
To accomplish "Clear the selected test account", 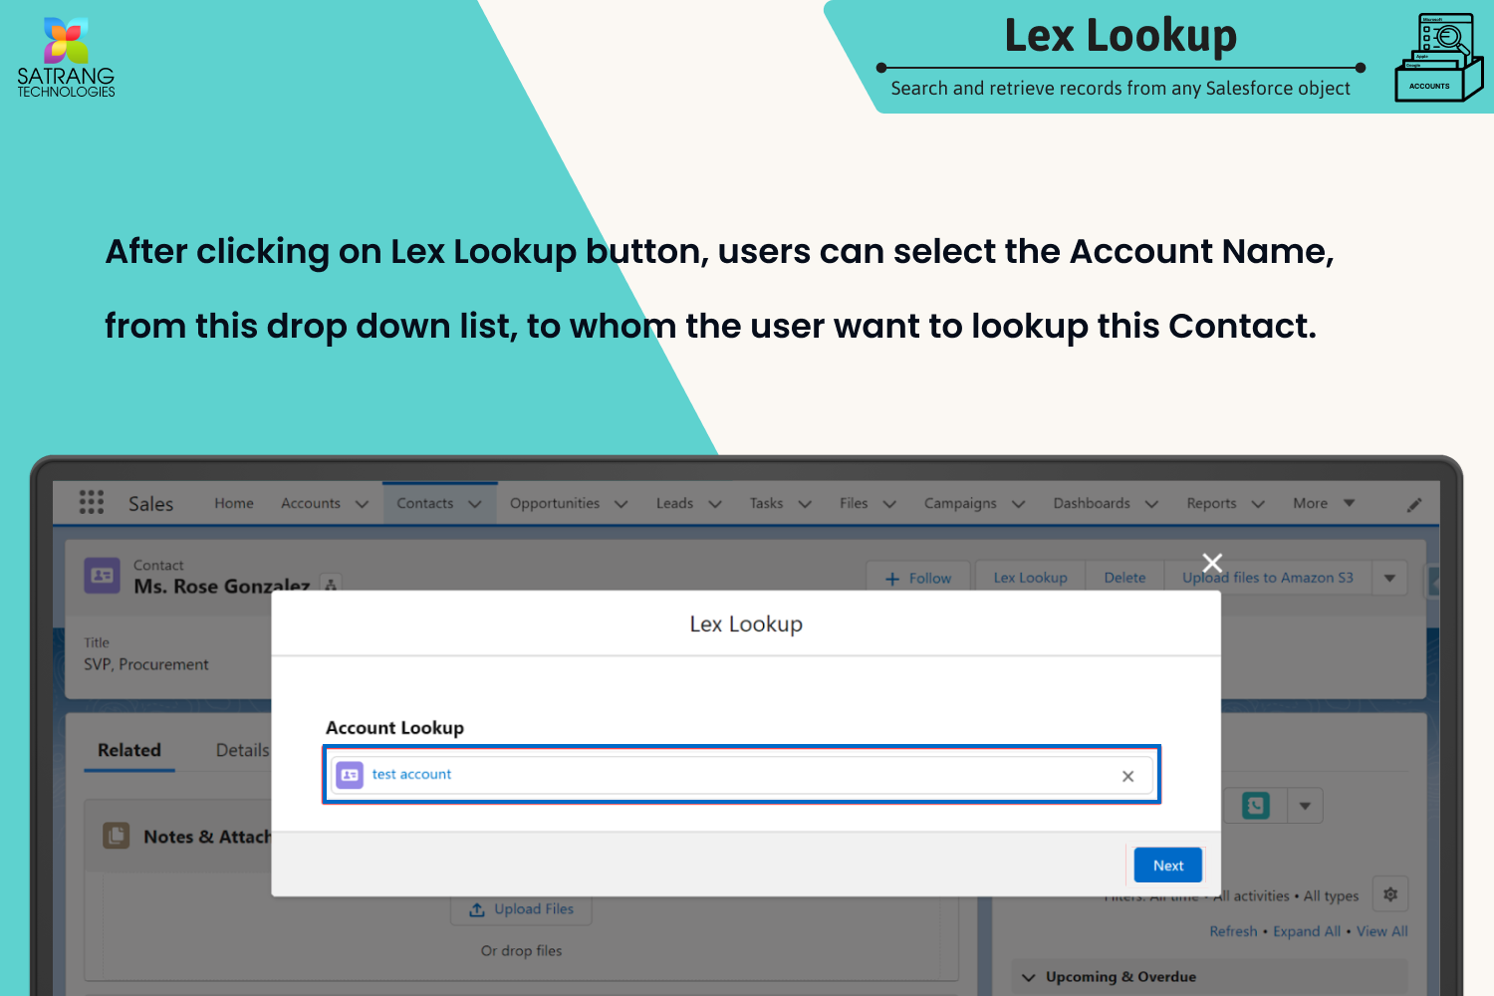I will coord(1127,776).
